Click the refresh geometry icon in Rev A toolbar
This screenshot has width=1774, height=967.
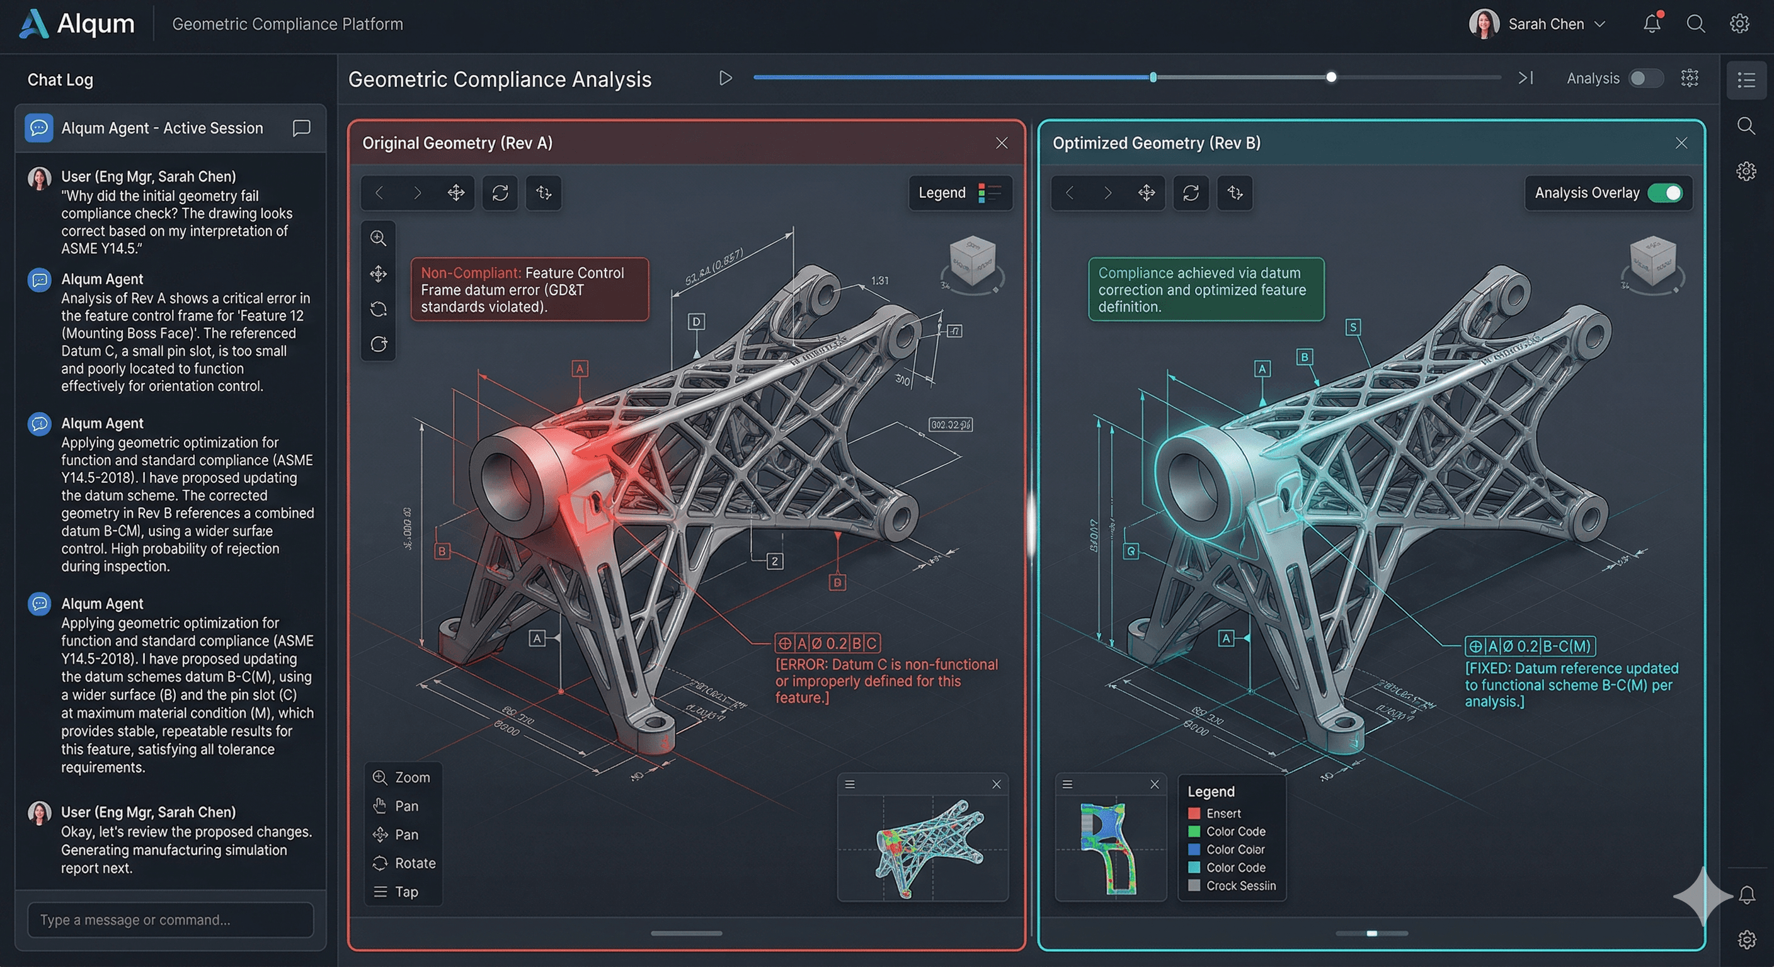(x=500, y=193)
